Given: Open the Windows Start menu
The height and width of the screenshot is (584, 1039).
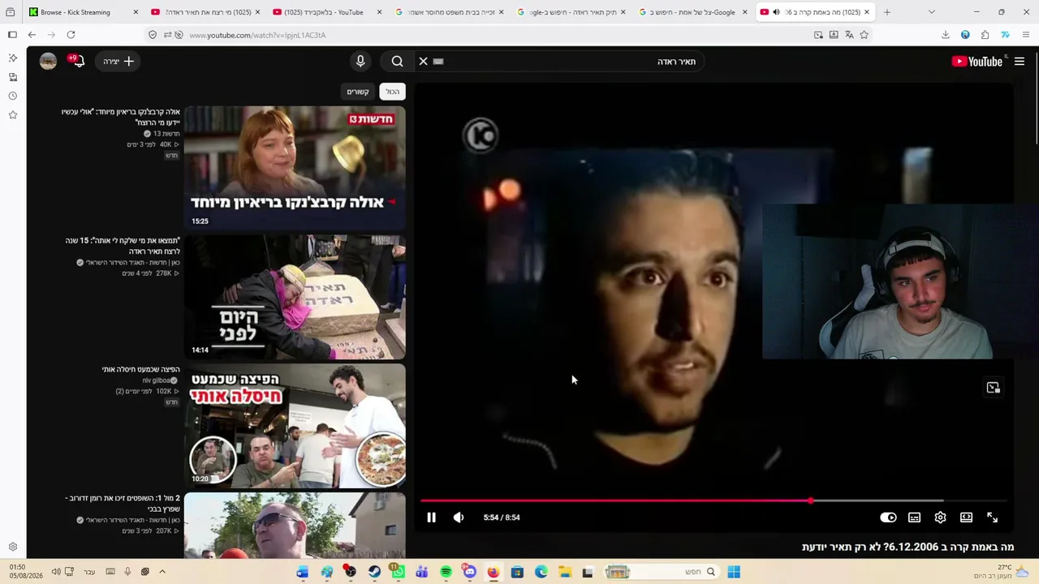Looking at the screenshot, I should pos(734,572).
